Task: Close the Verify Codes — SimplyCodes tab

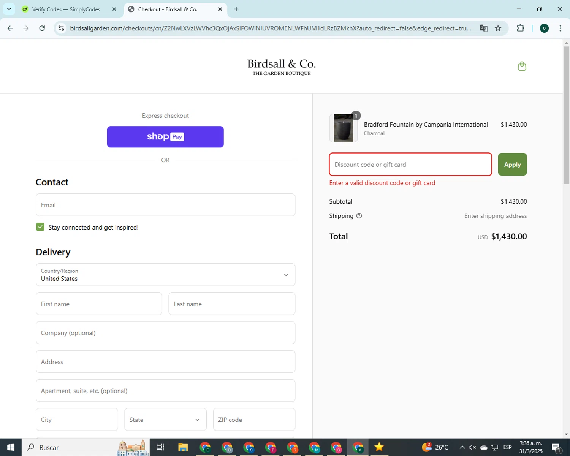Action: pyautogui.click(x=114, y=9)
